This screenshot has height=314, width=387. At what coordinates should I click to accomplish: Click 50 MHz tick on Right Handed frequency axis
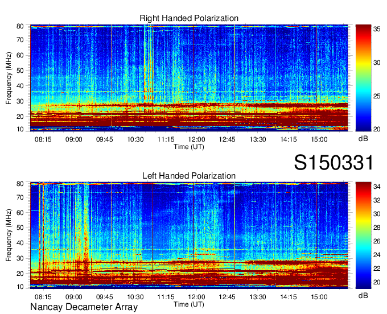(x=20, y=71)
